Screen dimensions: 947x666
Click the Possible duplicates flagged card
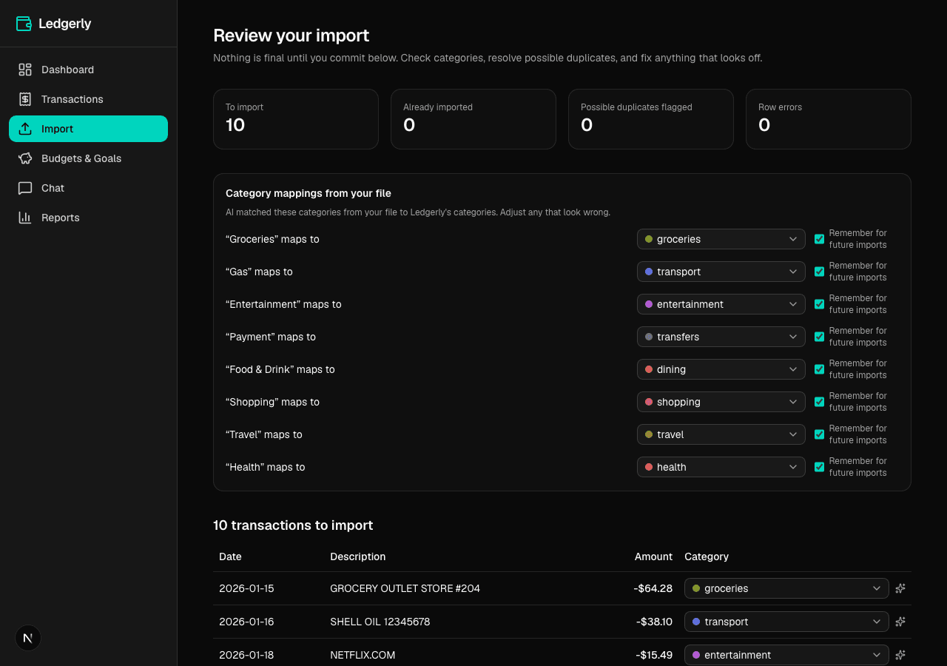(651, 119)
